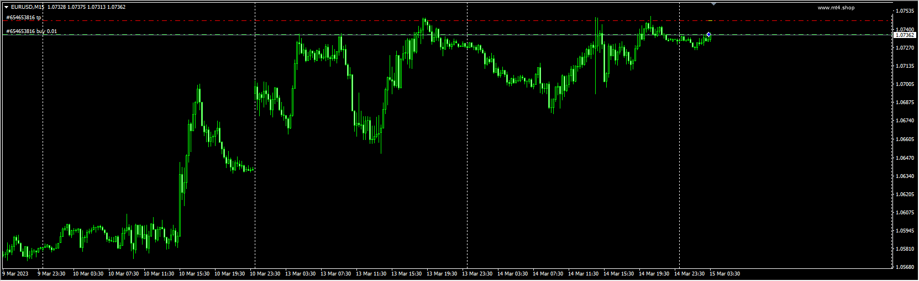Click the 13 Mar 07:30 time label

335,274
